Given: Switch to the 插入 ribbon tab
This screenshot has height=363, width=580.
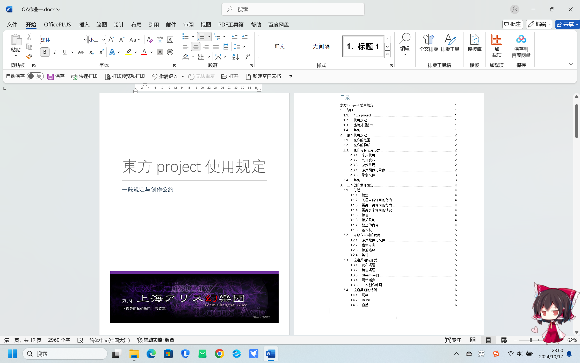Looking at the screenshot, I should pos(84,24).
